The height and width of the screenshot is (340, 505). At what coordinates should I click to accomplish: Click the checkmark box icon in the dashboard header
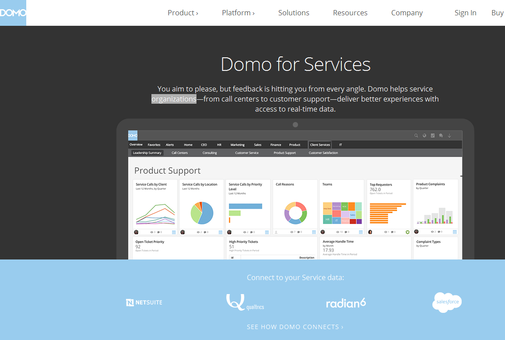(433, 136)
